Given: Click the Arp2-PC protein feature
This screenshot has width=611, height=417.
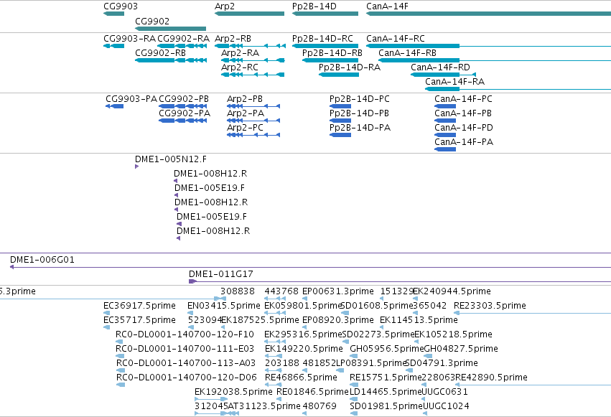Looking at the screenshot, I should tap(253, 135).
